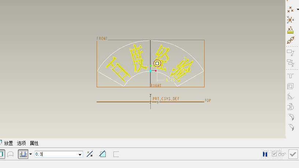Expand the depth option type dropdown arrow
Image resolution: width=299 pixels, height=168 pixels.
click(30, 154)
